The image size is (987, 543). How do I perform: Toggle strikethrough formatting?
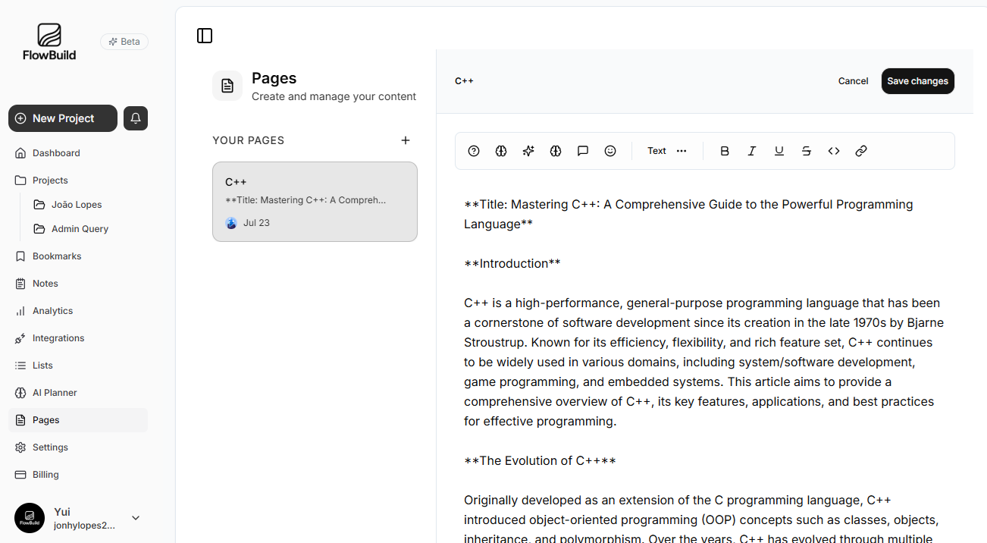click(x=807, y=151)
